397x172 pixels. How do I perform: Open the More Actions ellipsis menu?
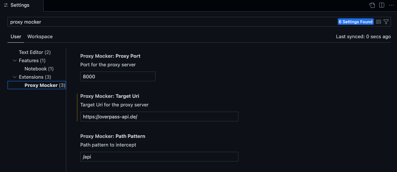click(x=391, y=5)
